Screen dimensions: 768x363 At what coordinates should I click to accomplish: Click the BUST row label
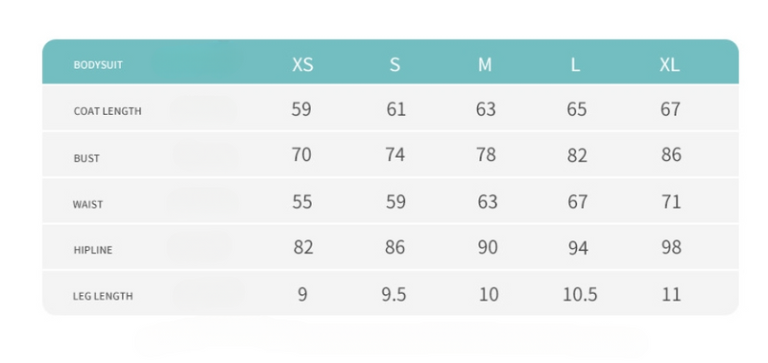[86, 158]
